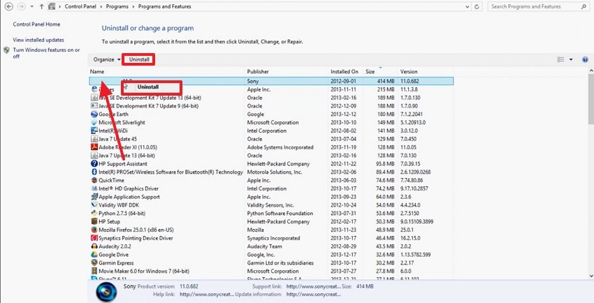Open Control Panel Home
The height and width of the screenshot is (303, 594).
tap(36, 24)
